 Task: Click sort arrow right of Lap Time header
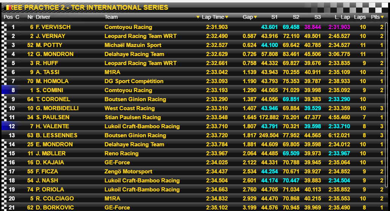point(227,17)
